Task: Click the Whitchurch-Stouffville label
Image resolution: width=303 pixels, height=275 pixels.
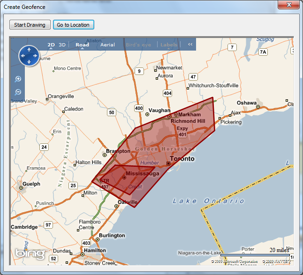Action: pos(213,85)
